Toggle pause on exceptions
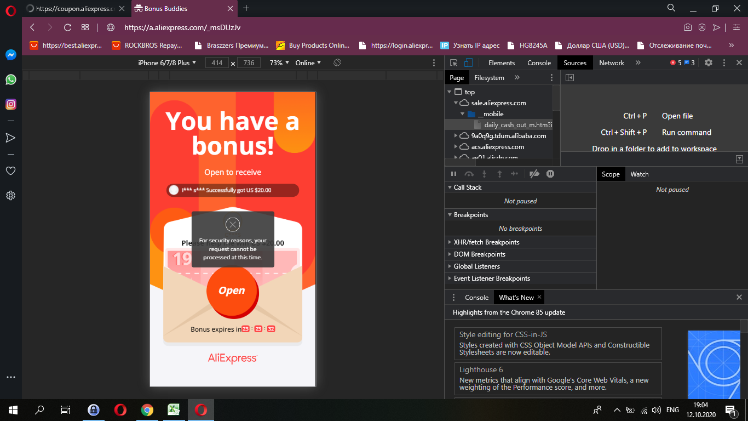 550,174
